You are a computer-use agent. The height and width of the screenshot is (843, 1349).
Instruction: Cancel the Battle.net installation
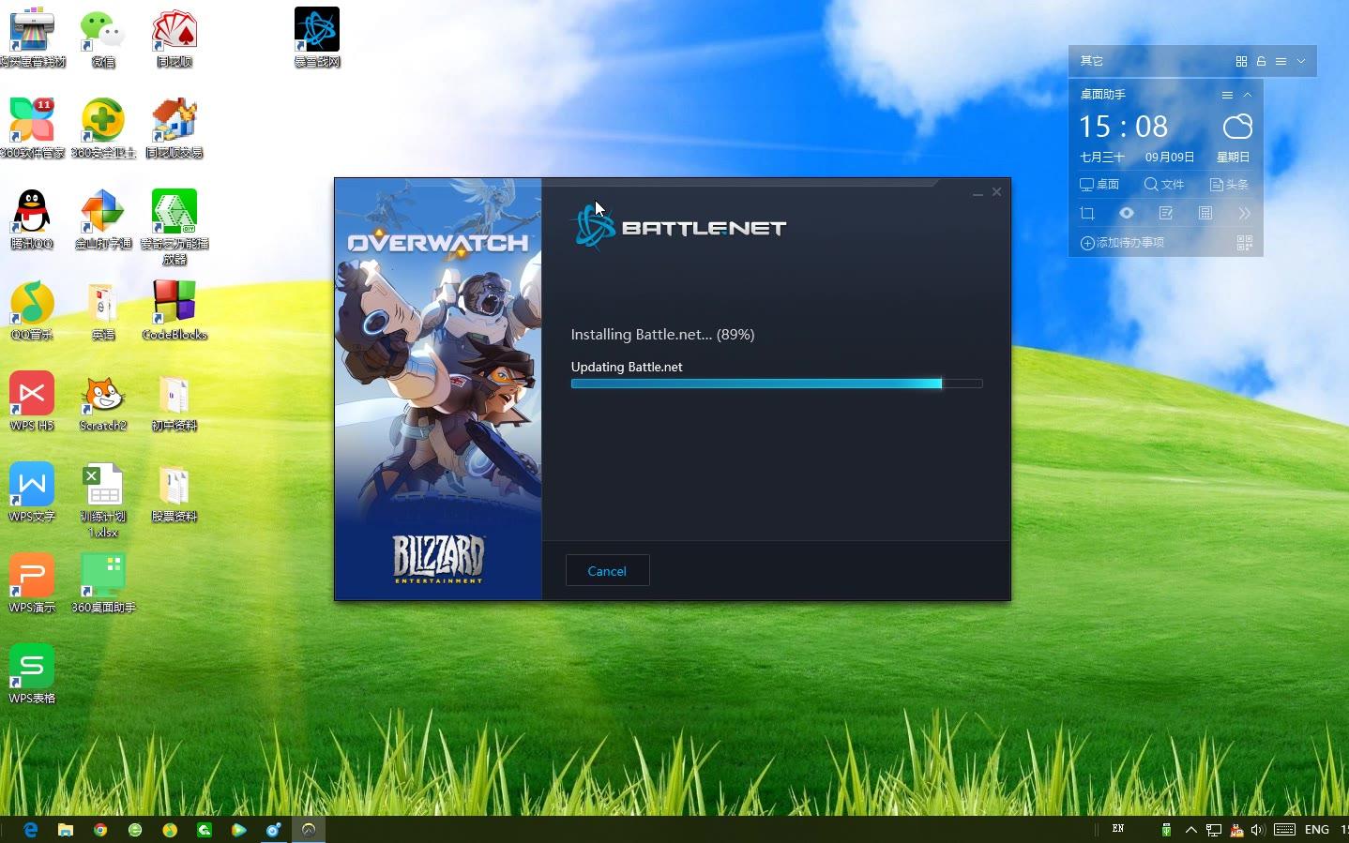click(x=607, y=570)
